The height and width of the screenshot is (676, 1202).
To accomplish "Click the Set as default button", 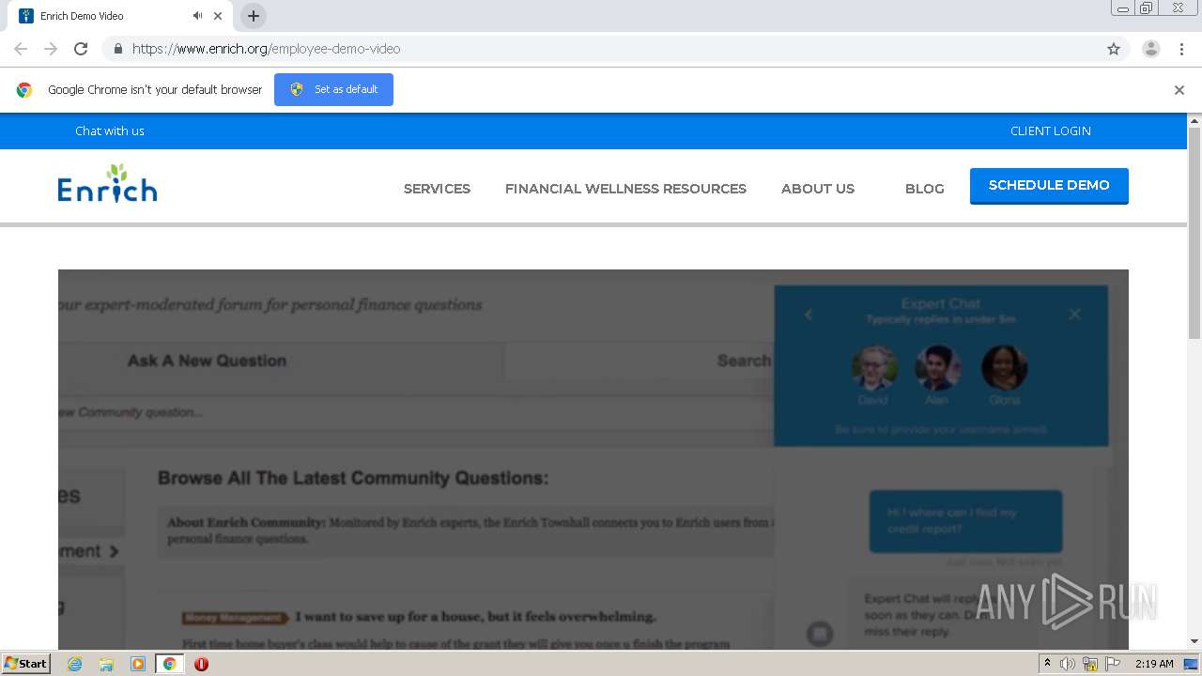I will pyautogui.click(x=333, y=89).
